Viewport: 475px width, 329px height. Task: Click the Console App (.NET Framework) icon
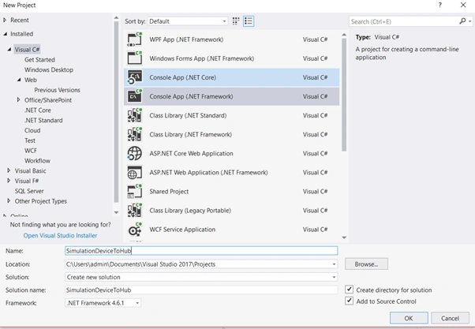(x=135, y=96)
